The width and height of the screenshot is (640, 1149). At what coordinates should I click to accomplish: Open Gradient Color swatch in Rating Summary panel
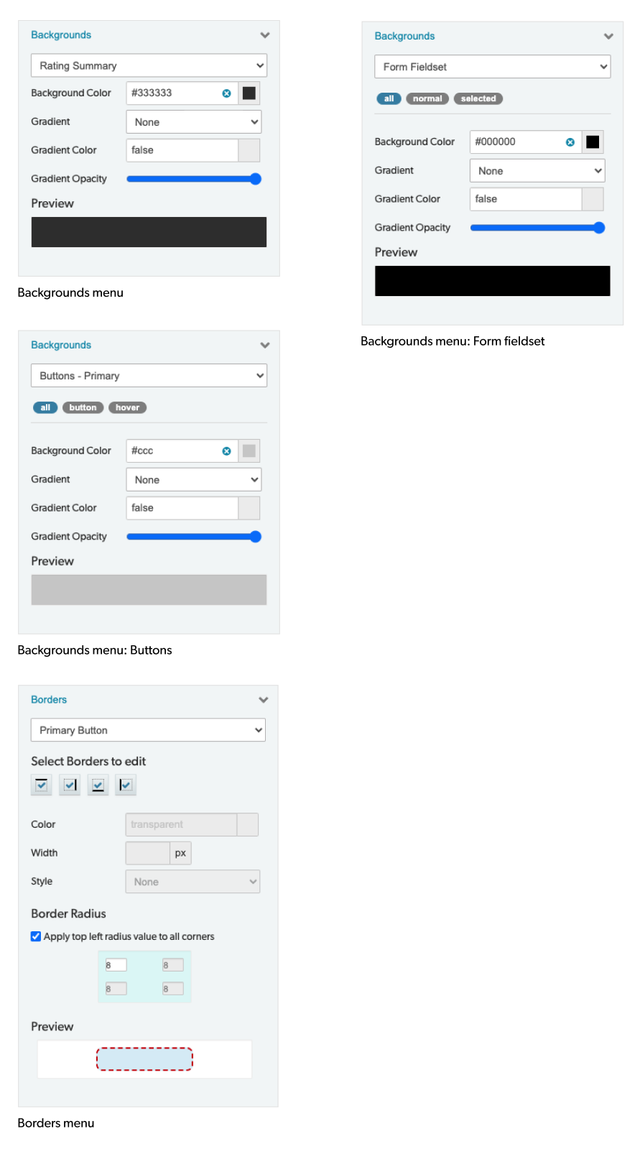click(x=249, y=150)
